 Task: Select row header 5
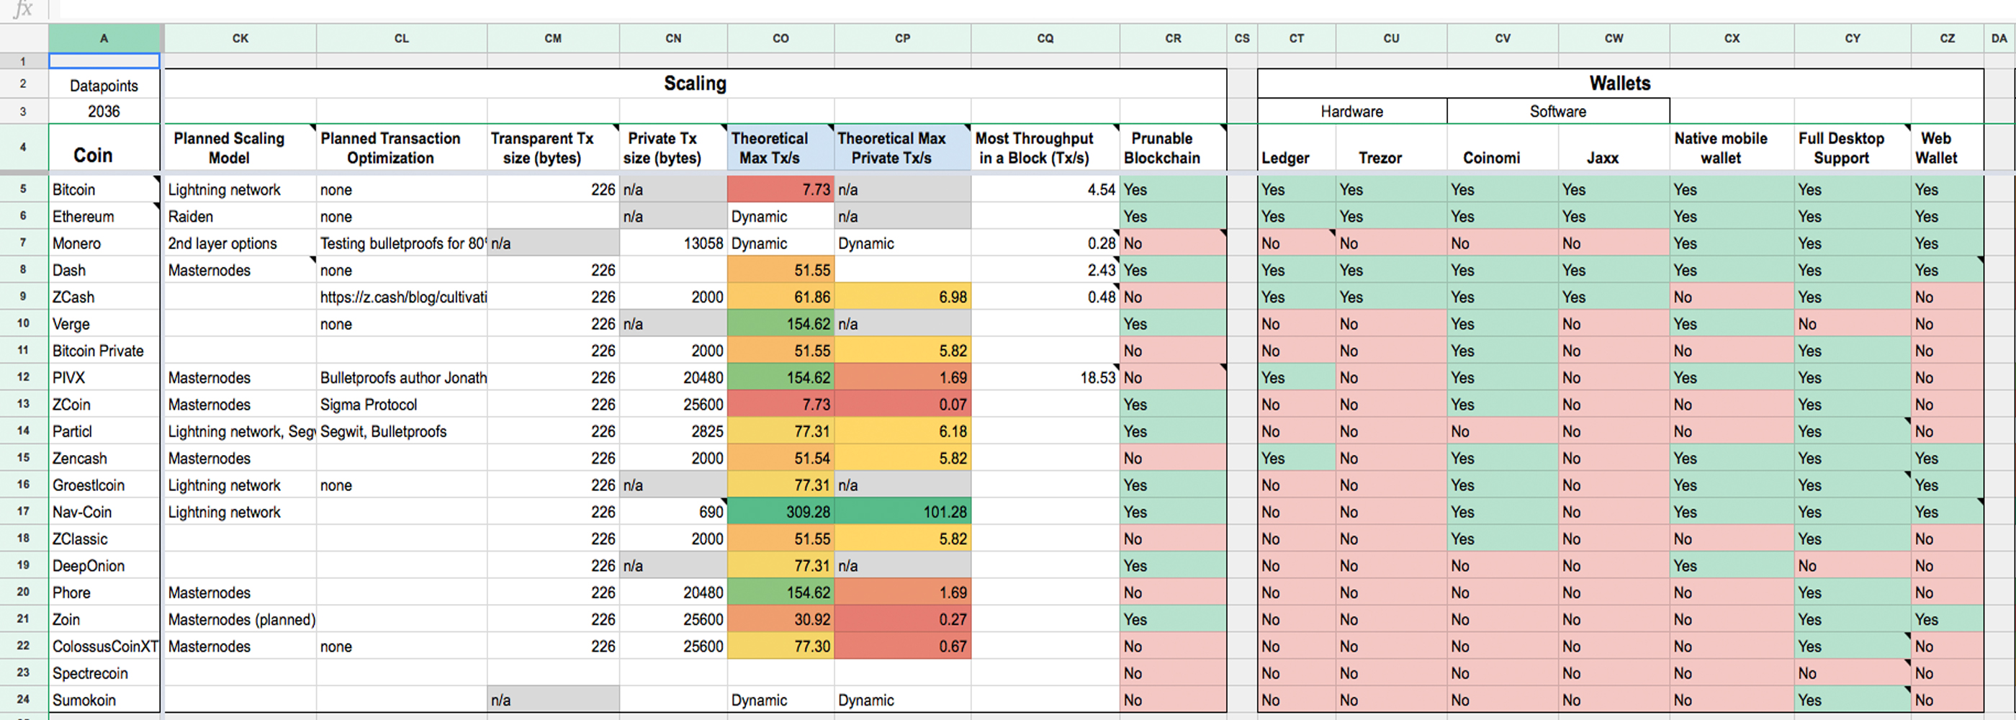click(x=24, y=189)
